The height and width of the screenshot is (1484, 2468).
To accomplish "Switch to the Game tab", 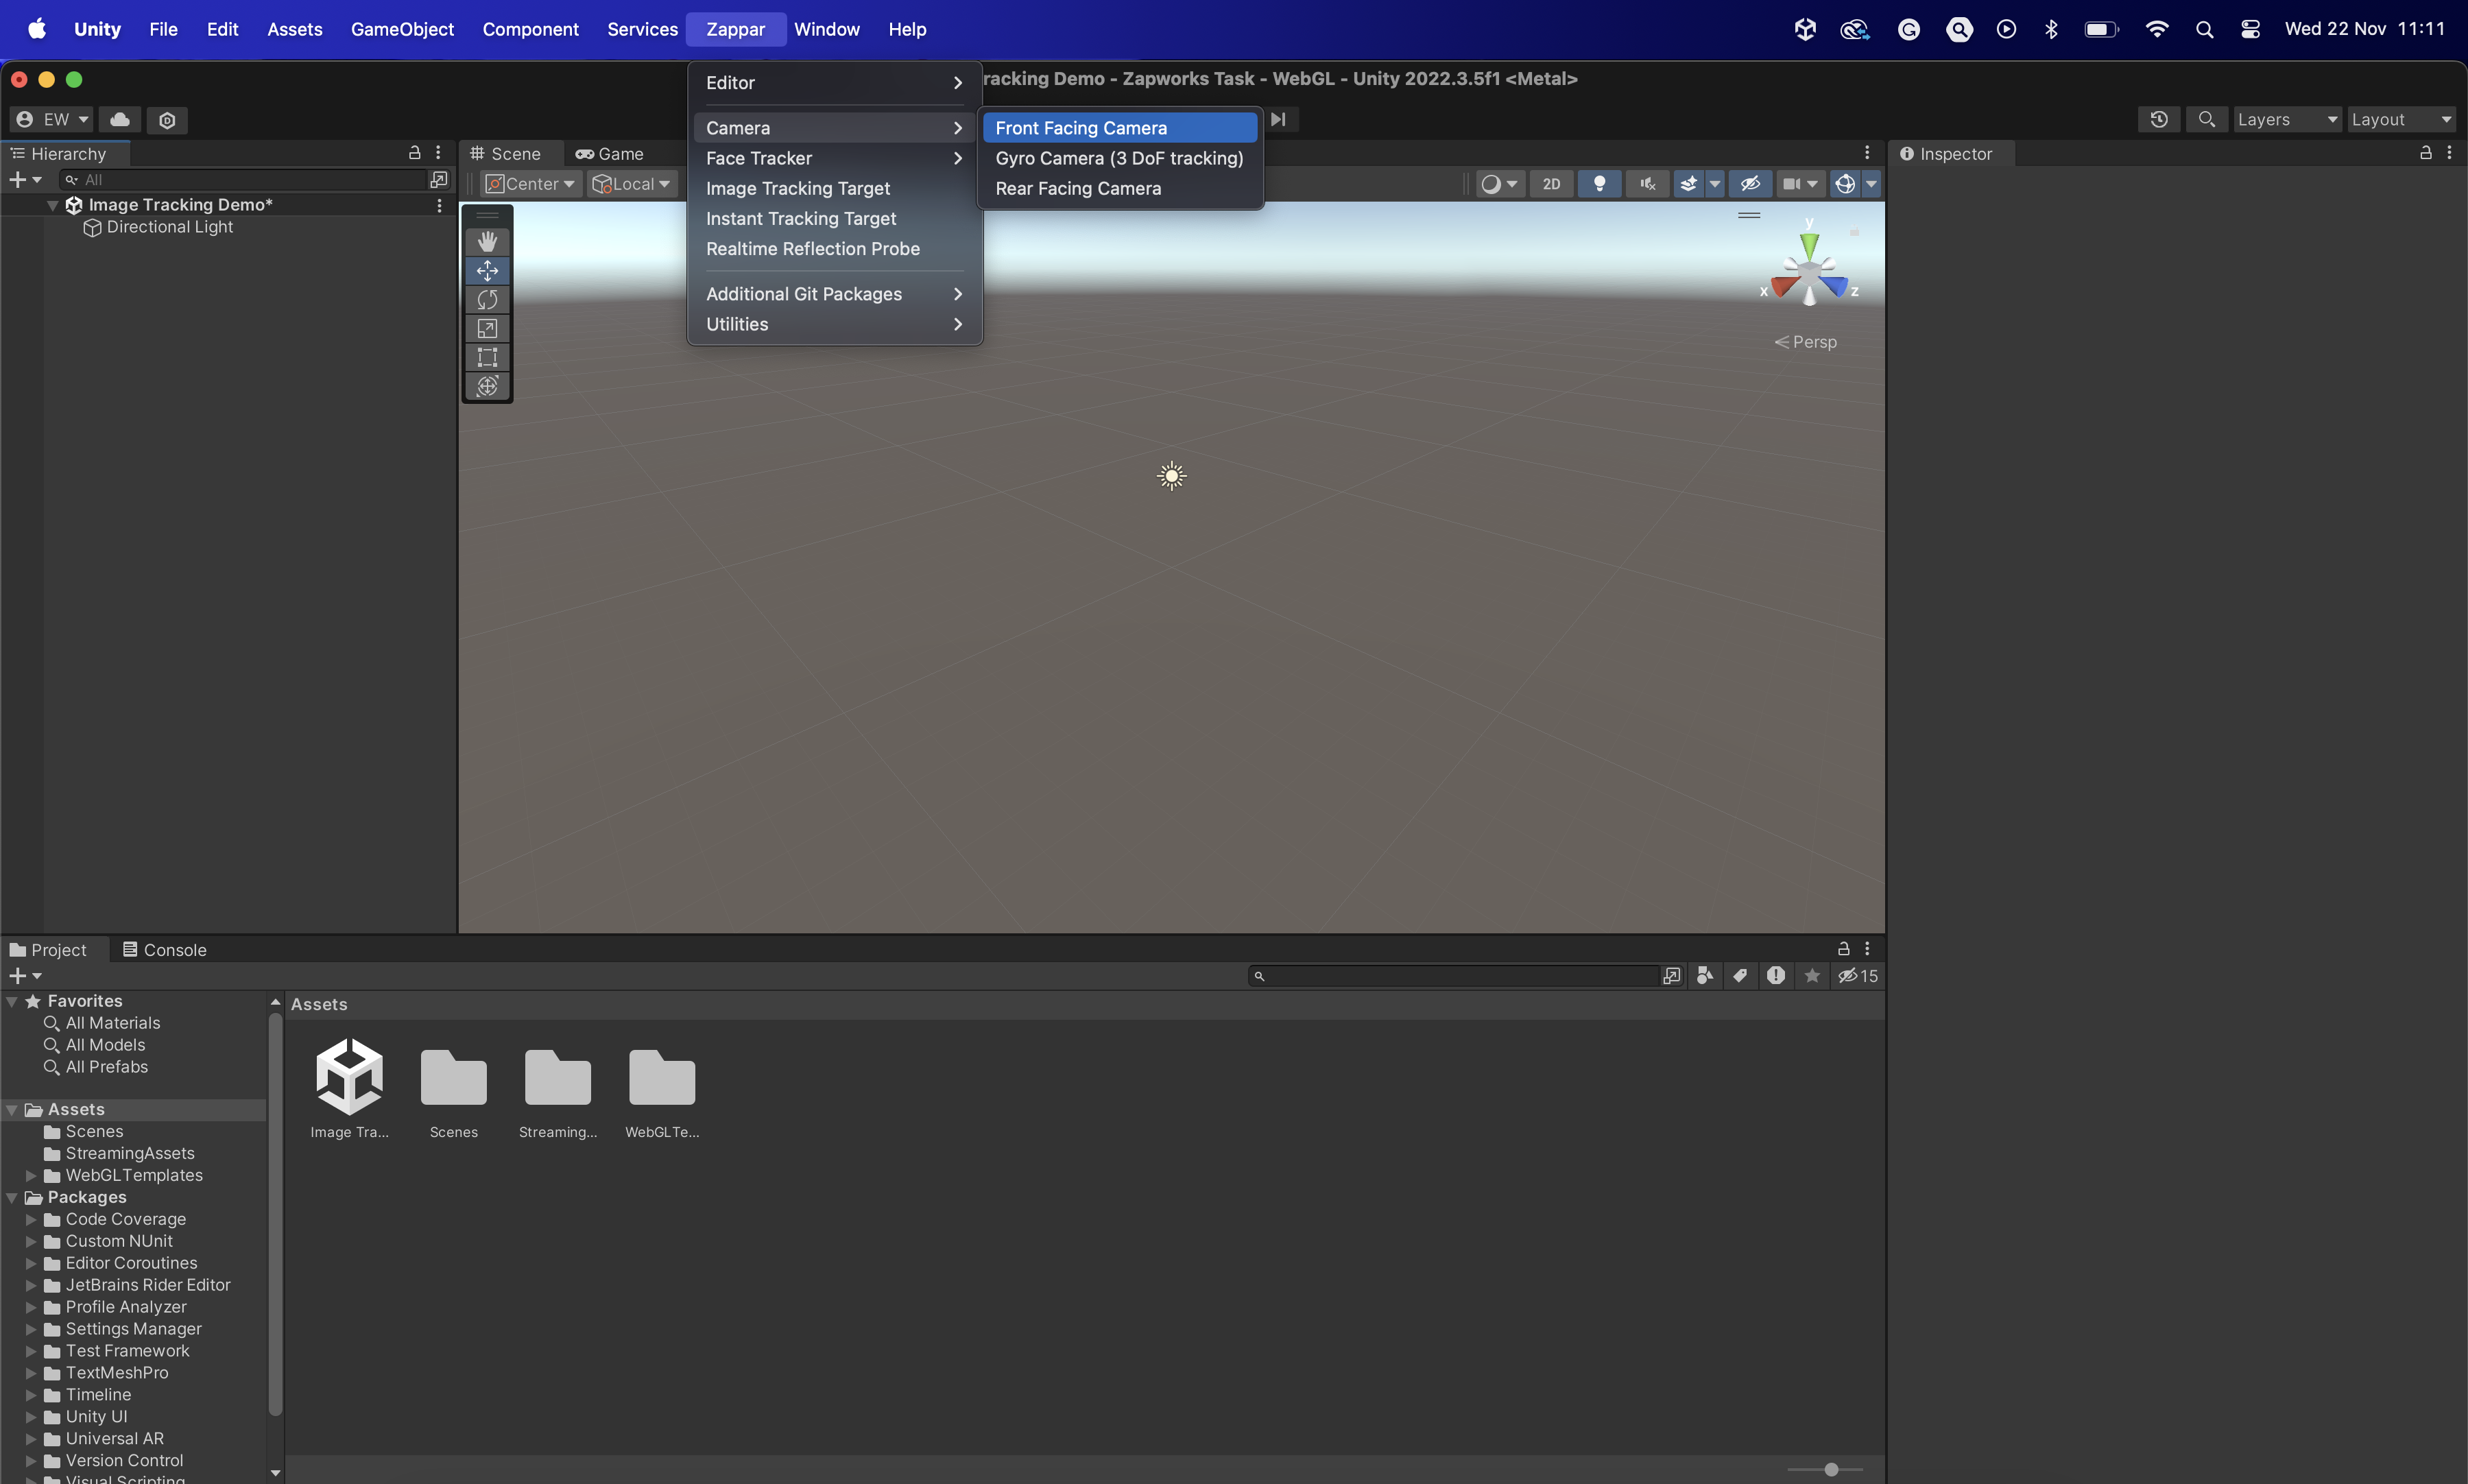I will click(x=609, y=153).
